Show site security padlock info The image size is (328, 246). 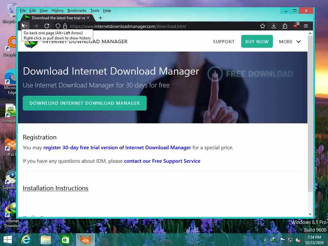(65, 26)
